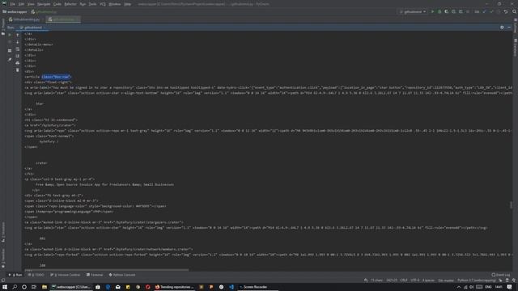Run the script with green play button
Image resolution: width=518 pixels, height=291 pixels.
(x=432, y=12)
